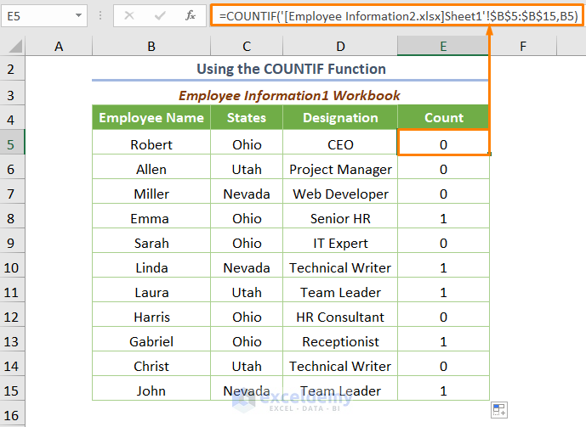Select the cell containing Robert
The image size is (586, 427).
click(151, 144)
